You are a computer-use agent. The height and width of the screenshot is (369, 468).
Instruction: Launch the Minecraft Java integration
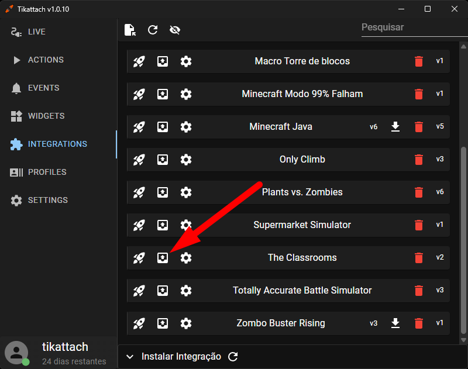[139, 127]
